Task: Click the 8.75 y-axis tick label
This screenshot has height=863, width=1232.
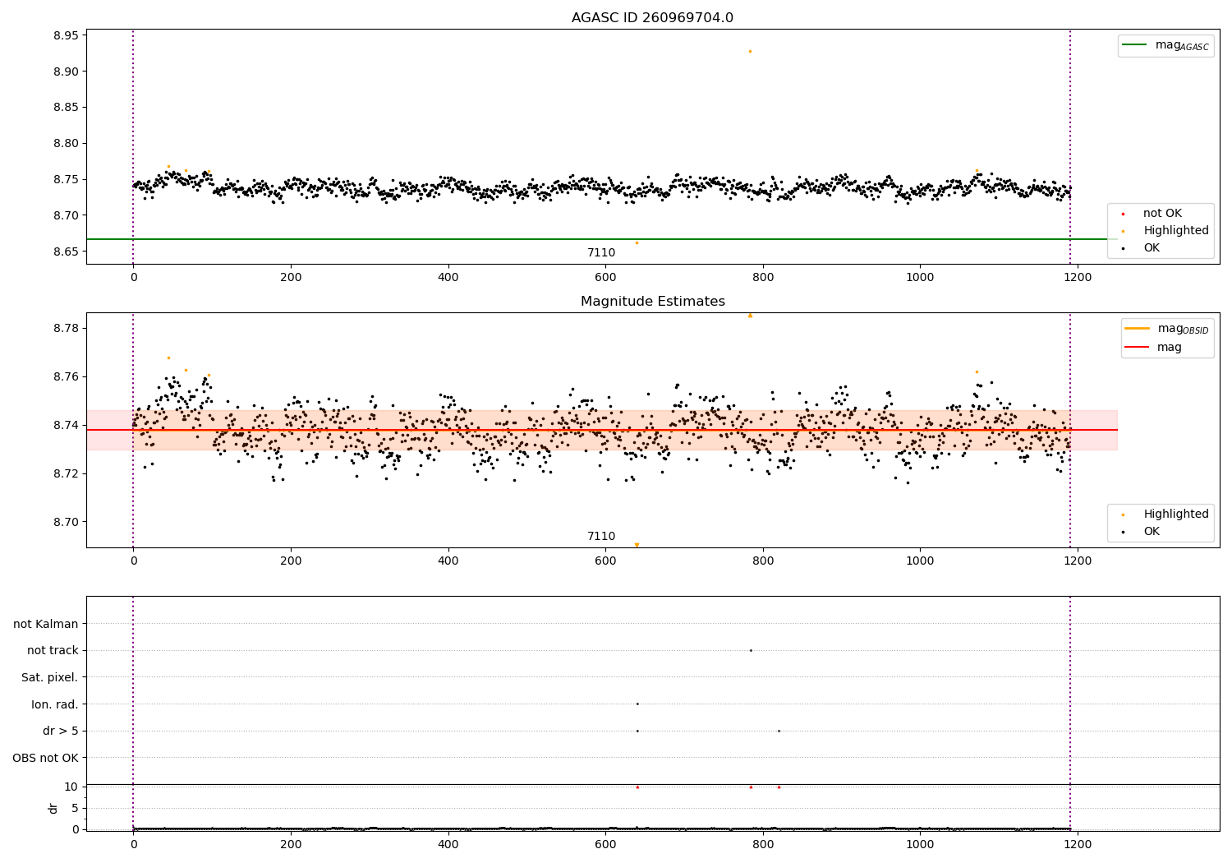Action: tap(66, 180)
